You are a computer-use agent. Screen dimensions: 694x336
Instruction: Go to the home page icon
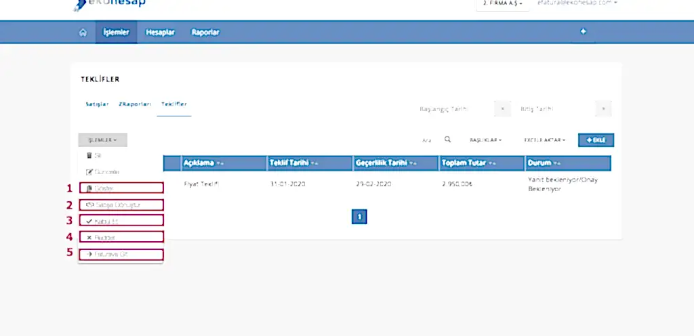(83, 33)
